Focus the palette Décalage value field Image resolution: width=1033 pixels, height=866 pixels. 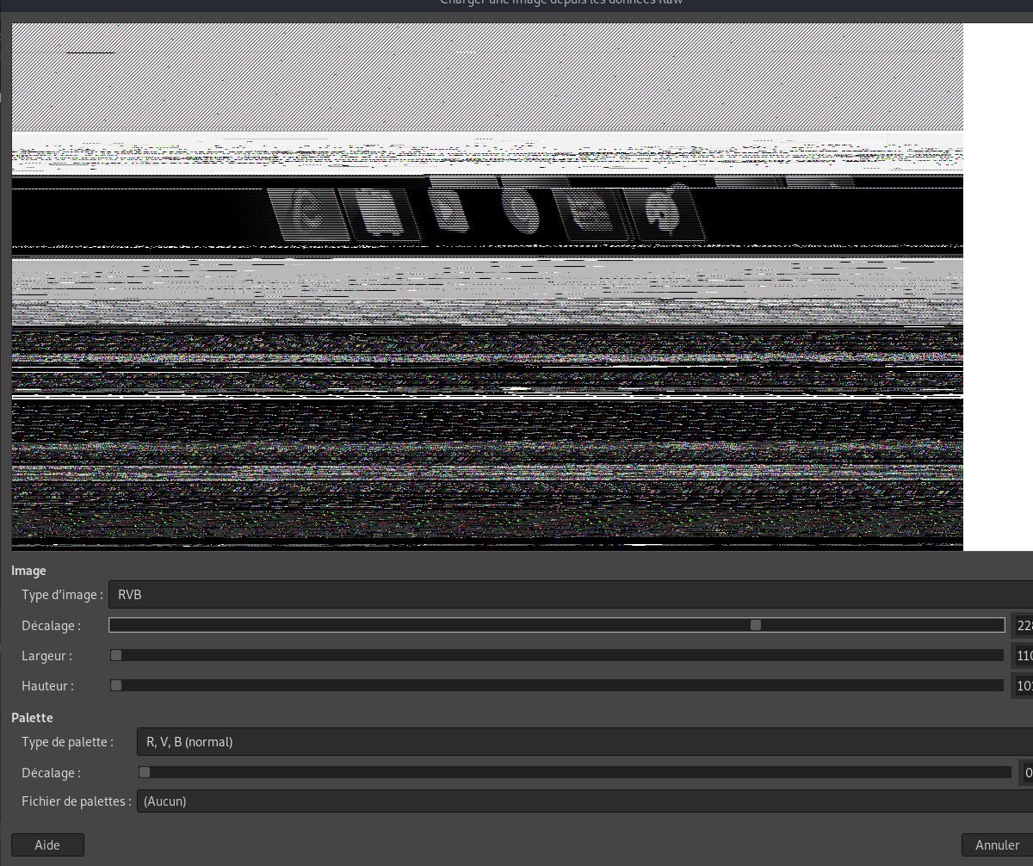point(1026,773)
